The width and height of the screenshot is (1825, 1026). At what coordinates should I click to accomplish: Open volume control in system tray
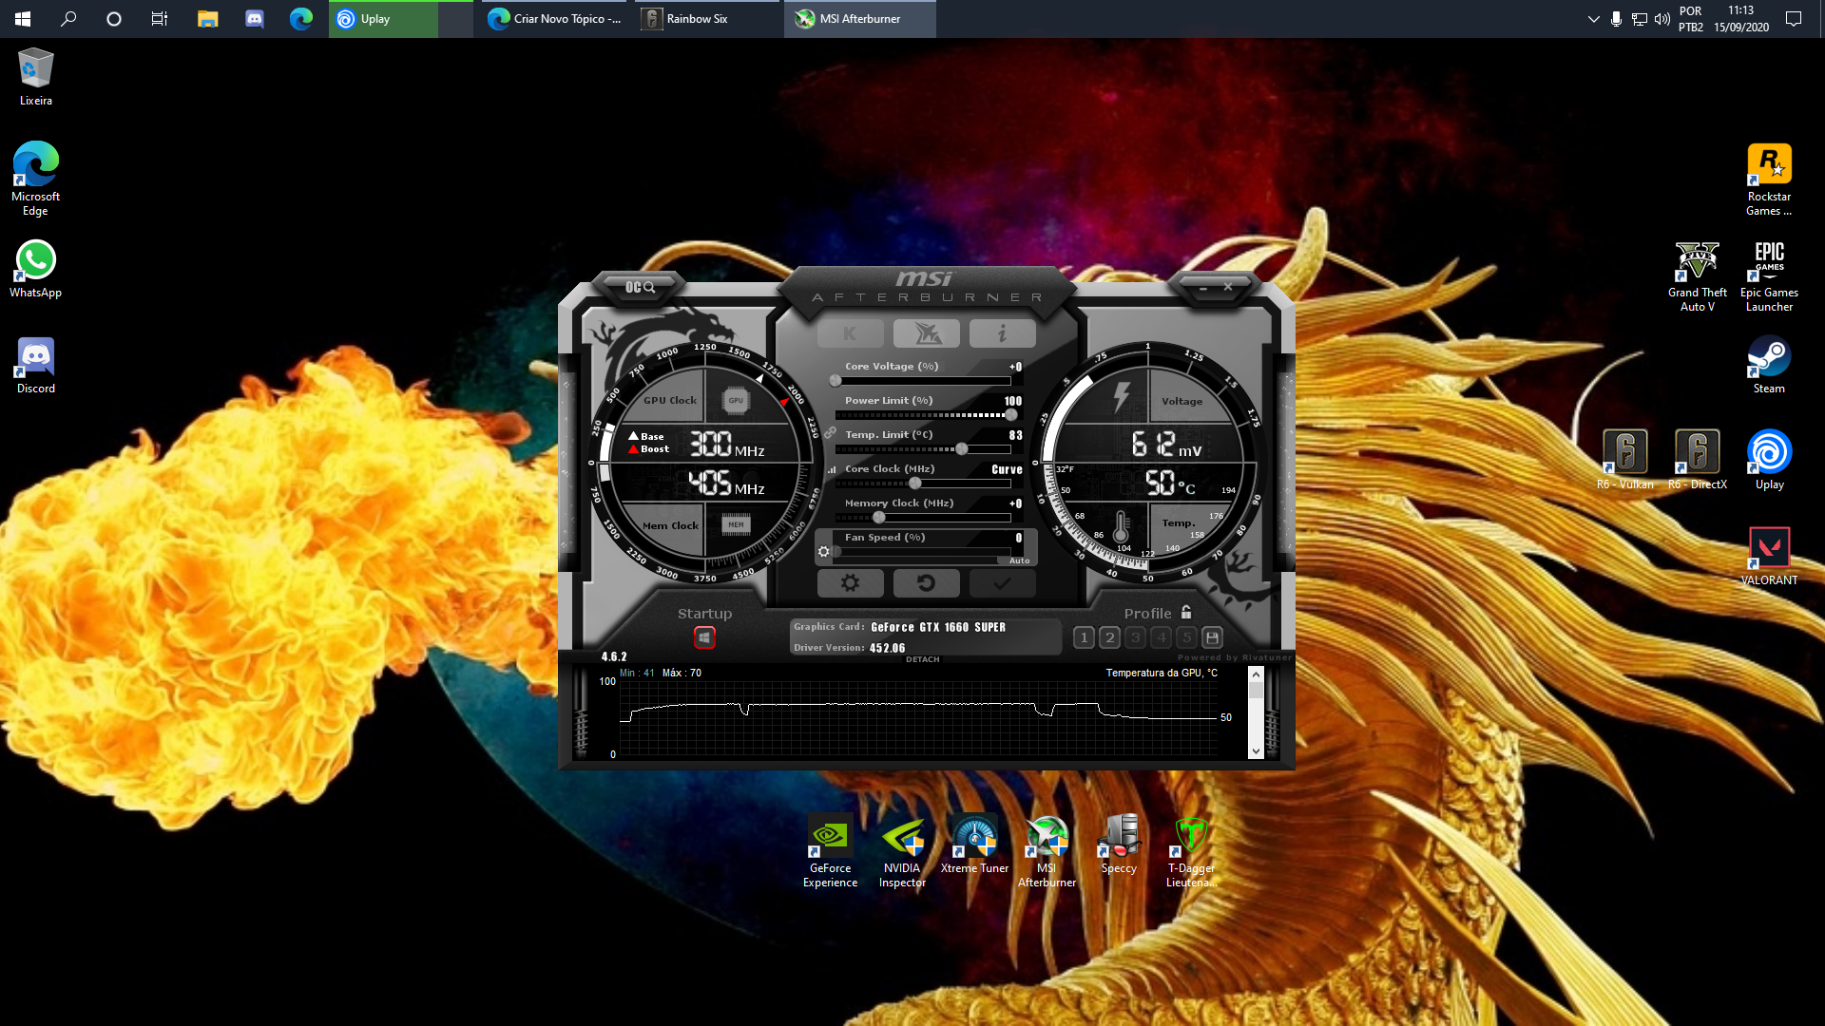click(x=1662, y=19)
